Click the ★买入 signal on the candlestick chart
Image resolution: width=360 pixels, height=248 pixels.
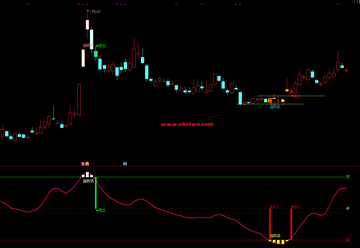[296, 96]
